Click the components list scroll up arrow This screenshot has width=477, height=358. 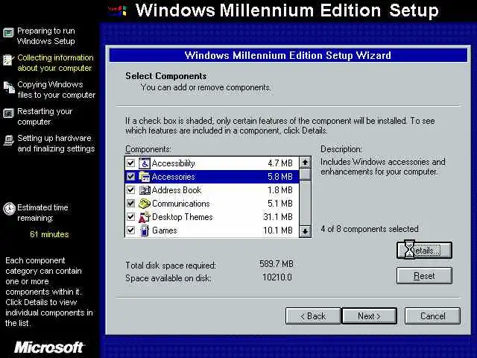(x=305, y=163)
